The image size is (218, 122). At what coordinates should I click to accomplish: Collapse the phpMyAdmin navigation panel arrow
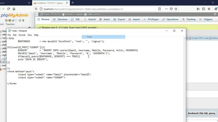[x=36, y=14]
